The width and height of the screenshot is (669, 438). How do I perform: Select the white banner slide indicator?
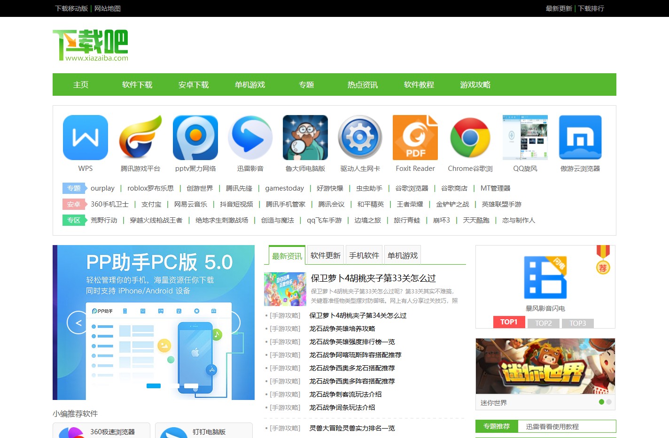[x=191, y=386]
